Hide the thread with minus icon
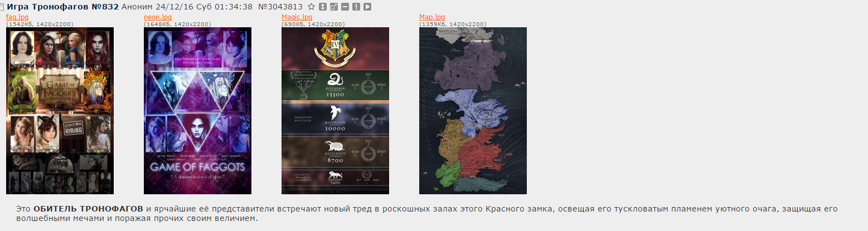Screen dimensions: 868x231 click(345, 7)
